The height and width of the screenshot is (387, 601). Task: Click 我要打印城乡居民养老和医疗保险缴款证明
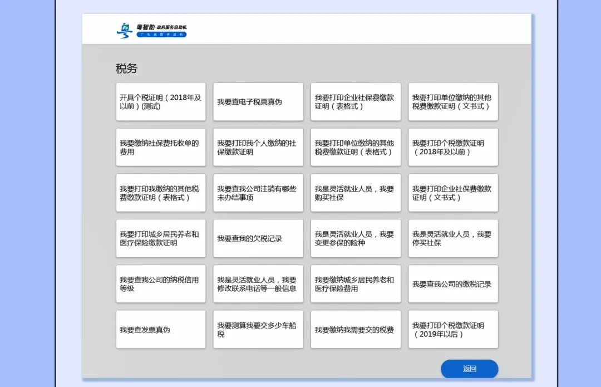click(160, 238)
